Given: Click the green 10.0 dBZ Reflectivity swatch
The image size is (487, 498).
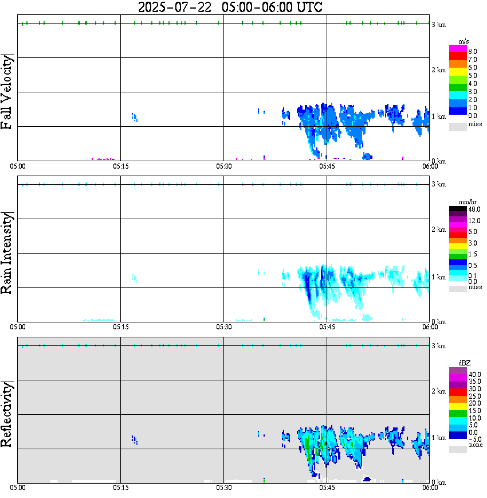Looking at the screenshot, I should (458, 414).
